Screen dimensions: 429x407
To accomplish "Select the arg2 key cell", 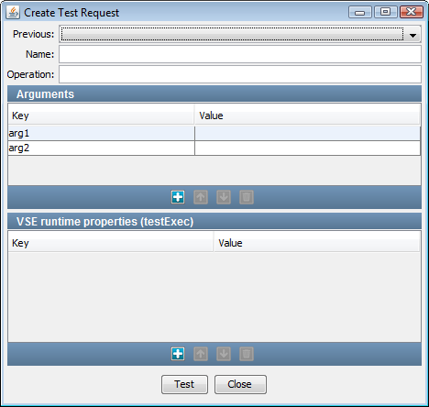I will (x=101, y=148).
